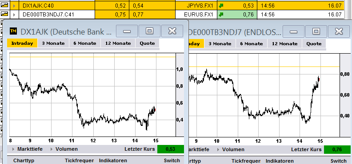This screenshot has height=164, width=352.
Task: Click DX1AJK intraday price chart
Action: coord(92,95)
